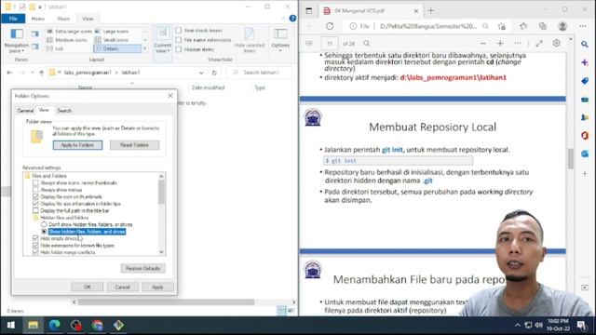Viewport: 596px width, 335px height.
Task: Add a tool to the Edge sidebar
Action: tap(585, 174)
